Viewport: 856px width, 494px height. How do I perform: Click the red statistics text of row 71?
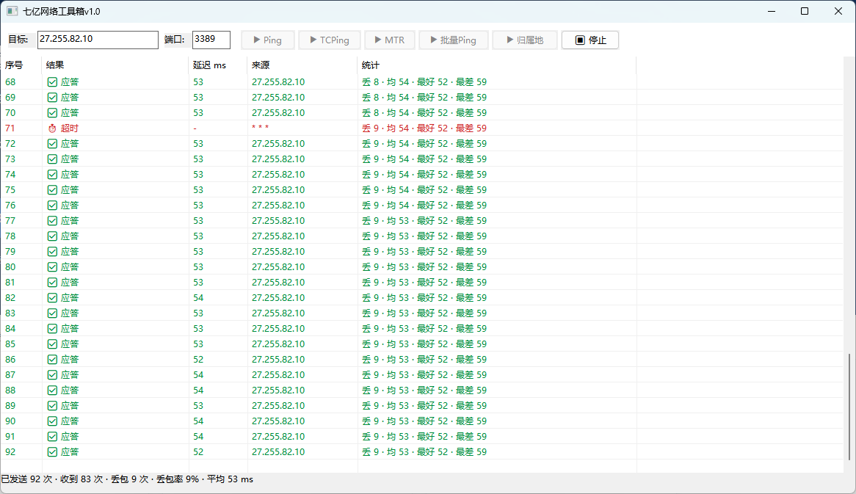click(424, 128)
